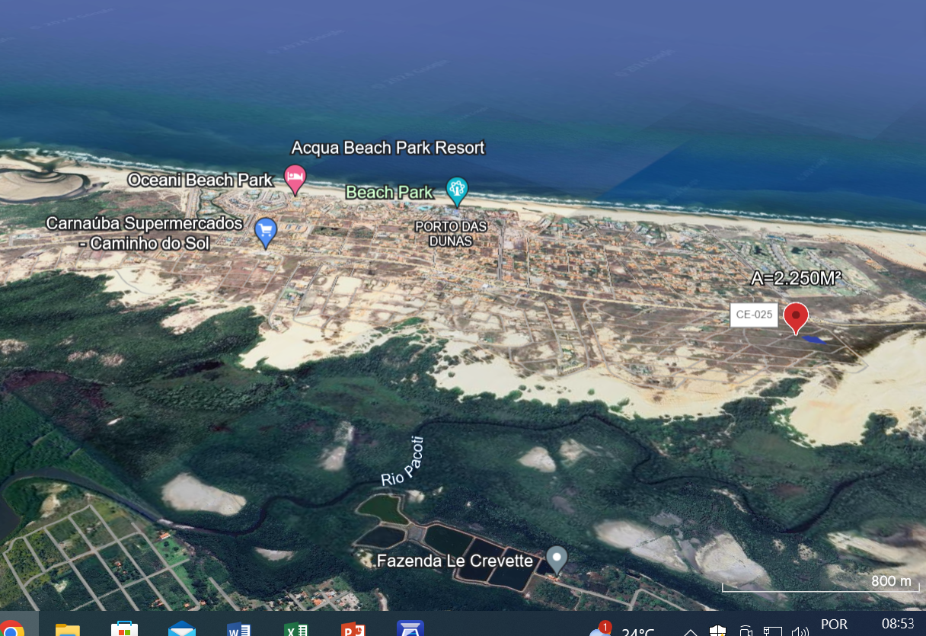Image resolution: width=926 pixels, height=636 pixels.
Task: Show hidden system tray icons
Action: click(690, 631)
